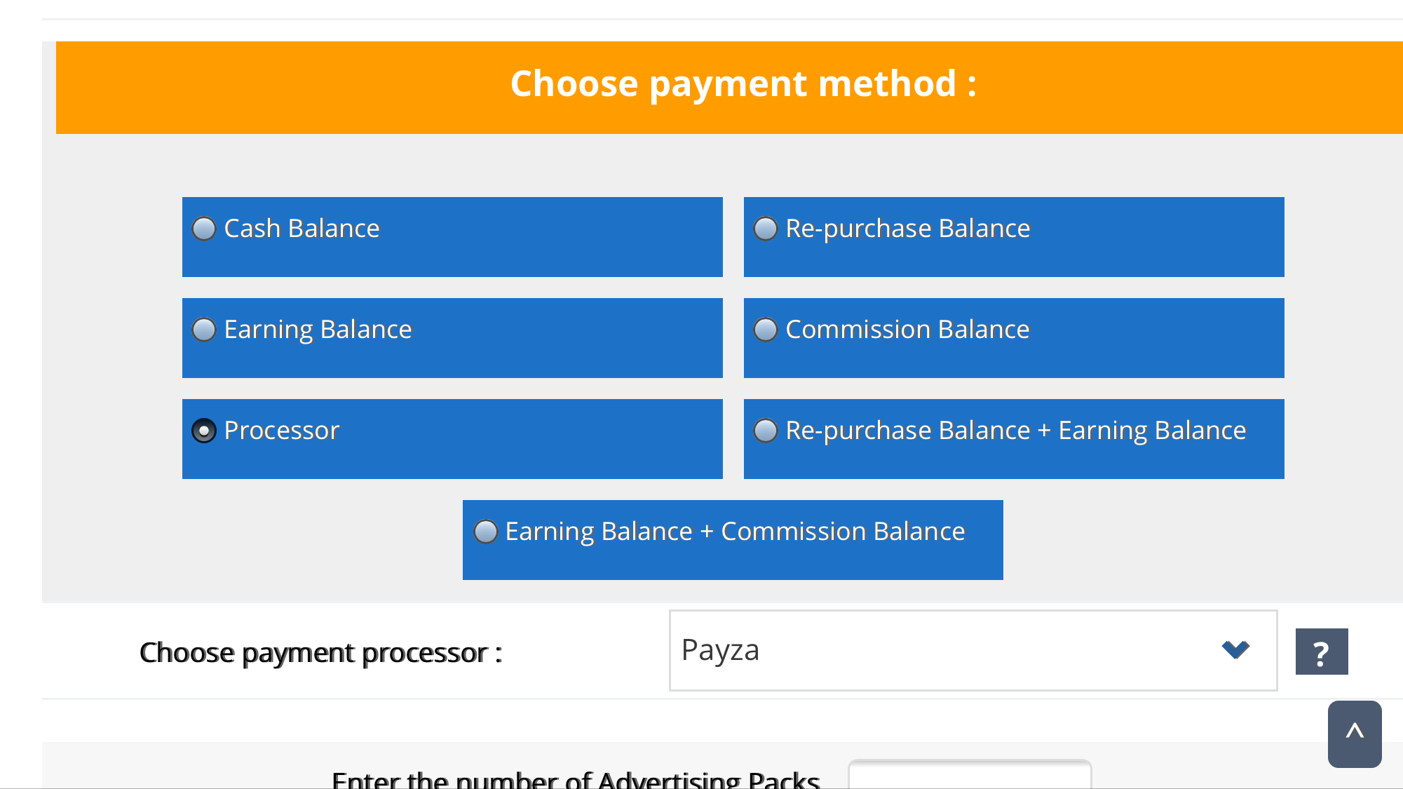The width and height of the screenshot is (1403, 789).
Task: Select Earning Balance radio button
Action: 204,330
